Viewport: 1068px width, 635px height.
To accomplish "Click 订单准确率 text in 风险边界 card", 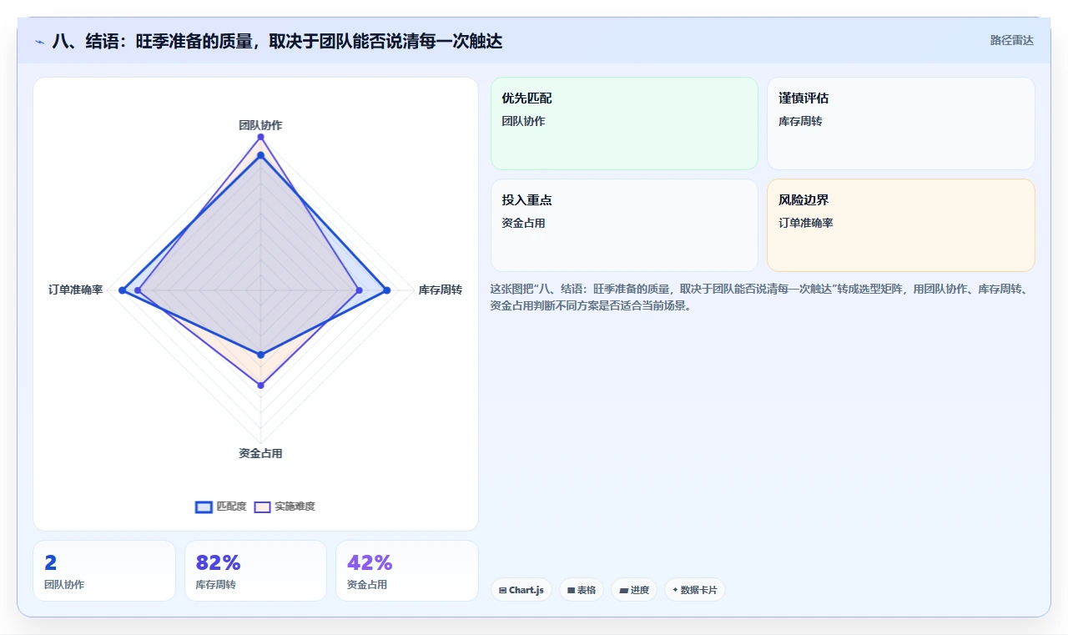I will (806, 223).
